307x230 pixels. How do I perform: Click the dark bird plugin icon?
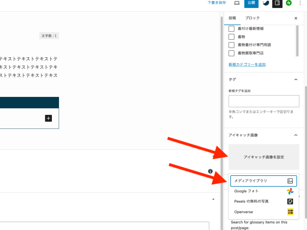pyautogui.click(x=266, y=3)
